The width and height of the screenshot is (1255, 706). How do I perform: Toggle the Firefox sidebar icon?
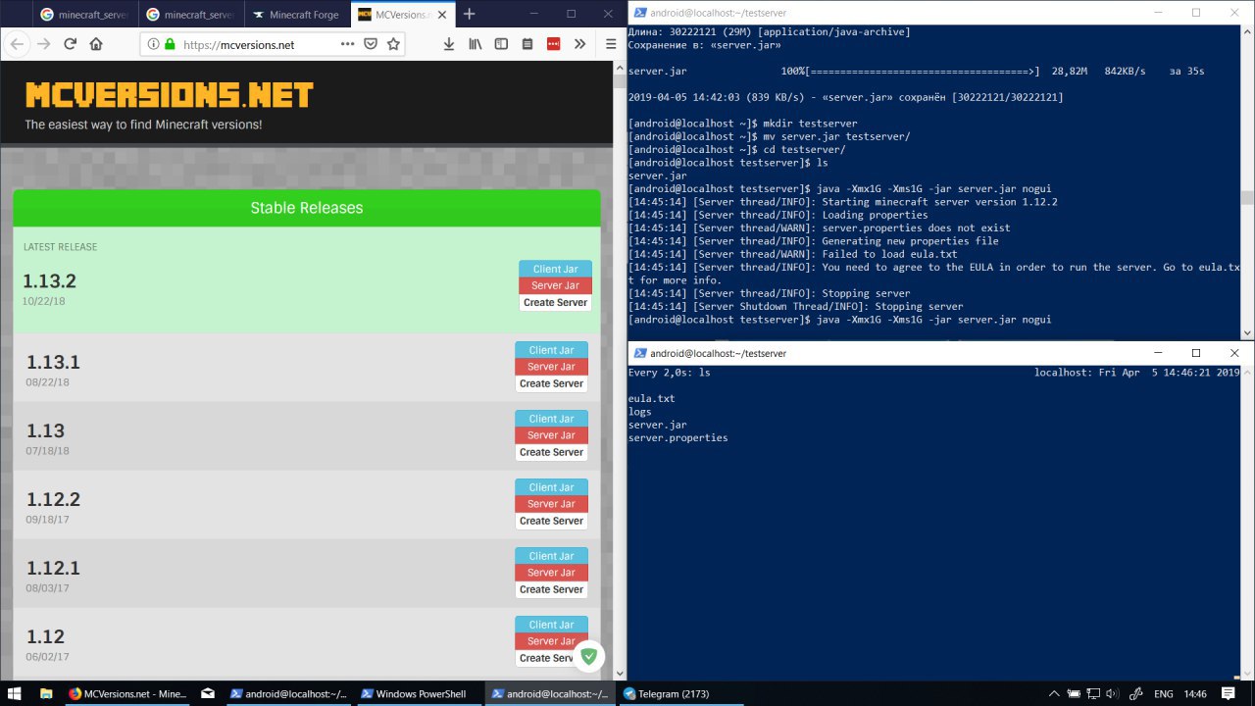tap(501, 44)
